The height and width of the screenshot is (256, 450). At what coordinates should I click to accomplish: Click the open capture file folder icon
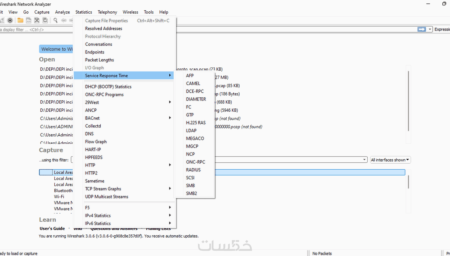[20, 20]
